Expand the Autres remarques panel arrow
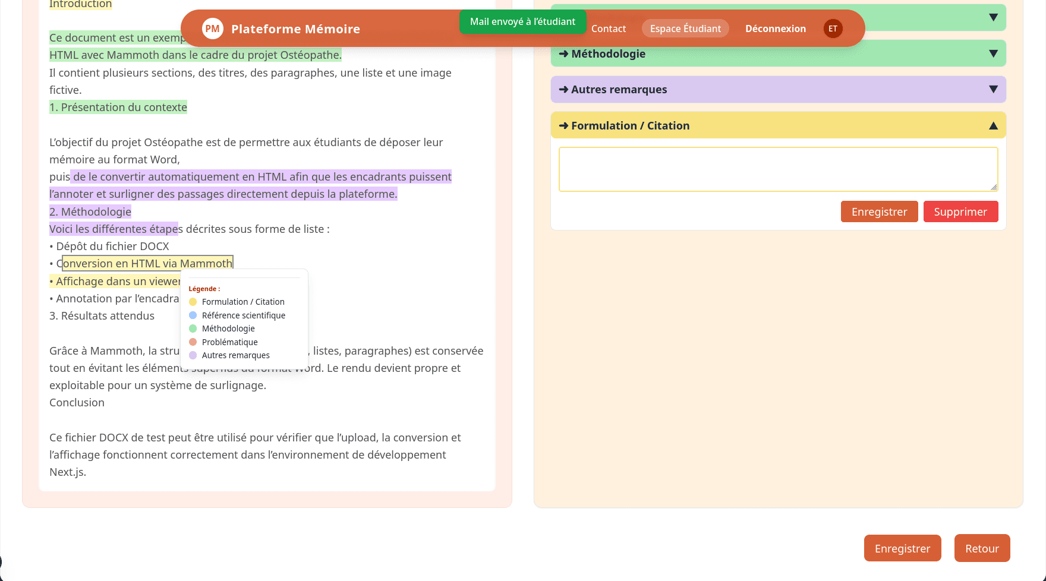1046x581 pixels. point(993,89)
